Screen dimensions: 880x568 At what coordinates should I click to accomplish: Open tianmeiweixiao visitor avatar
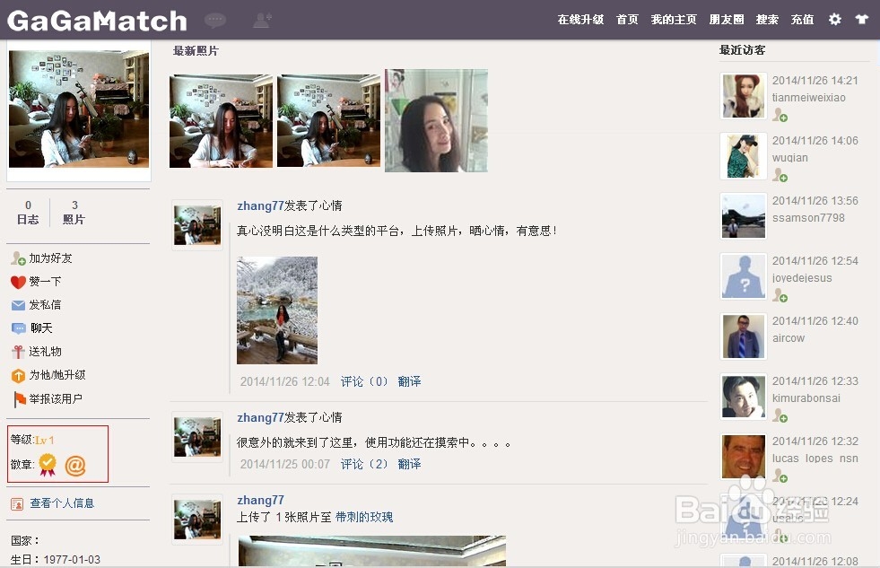pos(744,96)
